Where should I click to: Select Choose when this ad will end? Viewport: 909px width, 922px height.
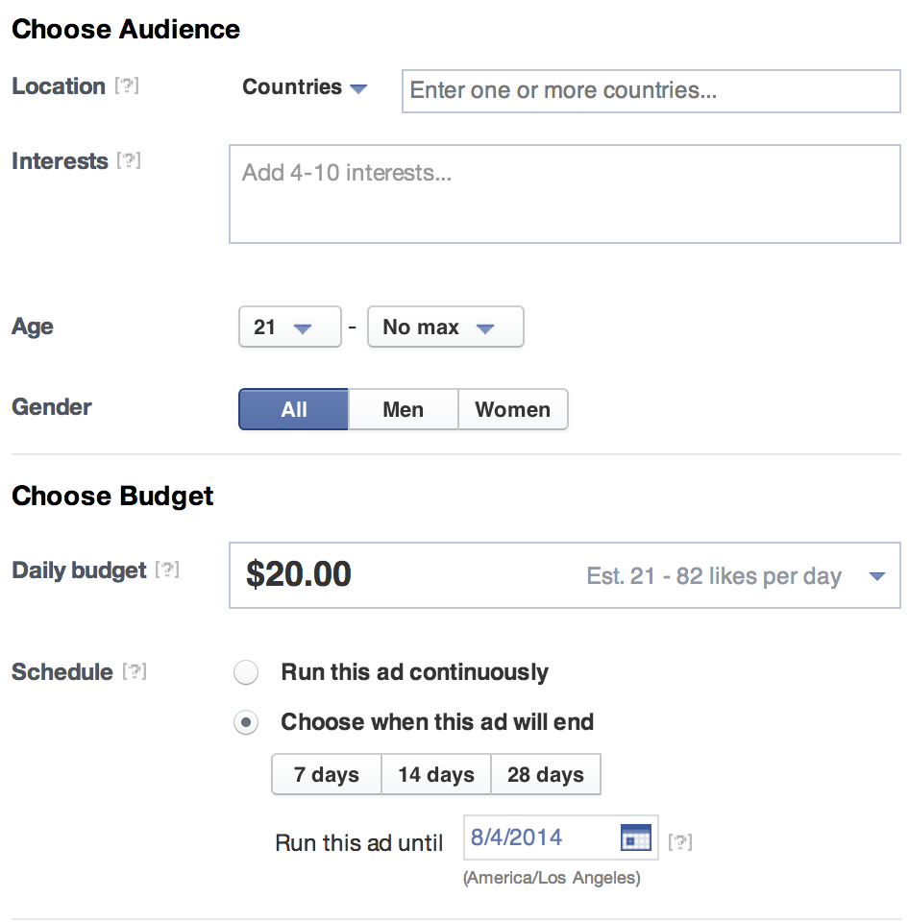tap(246, 722)
